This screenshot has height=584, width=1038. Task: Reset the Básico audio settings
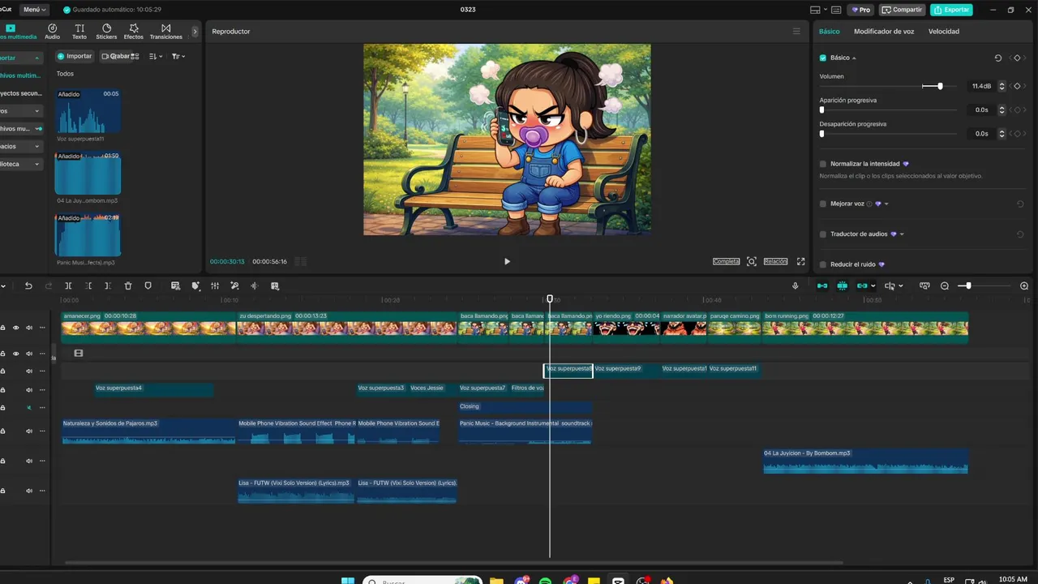998,58
